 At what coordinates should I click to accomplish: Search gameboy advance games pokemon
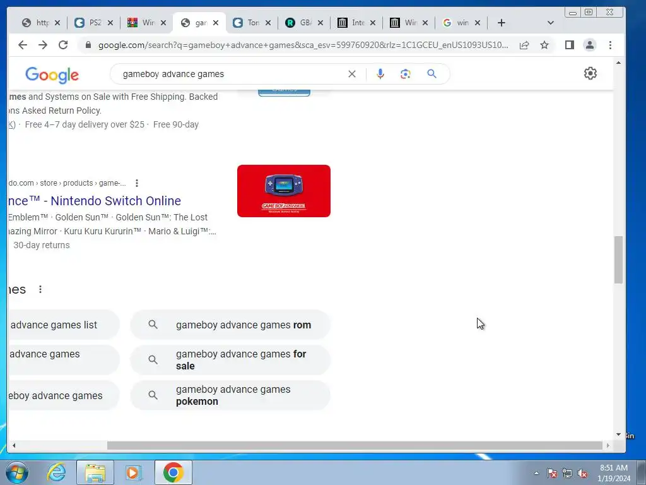(230, 395)
